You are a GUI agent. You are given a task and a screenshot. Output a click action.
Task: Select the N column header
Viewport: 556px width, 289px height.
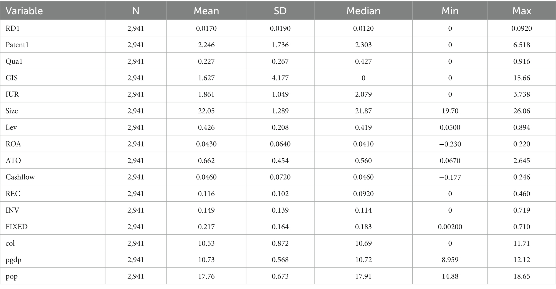pos(136,11)
